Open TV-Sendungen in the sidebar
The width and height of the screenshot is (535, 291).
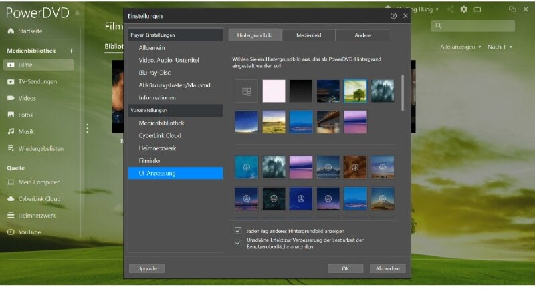[39, 81]
